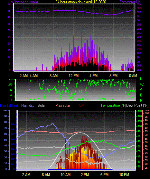Click the "E" compass direction label
This screenshot has height=179, width=150.
point(141,95)
